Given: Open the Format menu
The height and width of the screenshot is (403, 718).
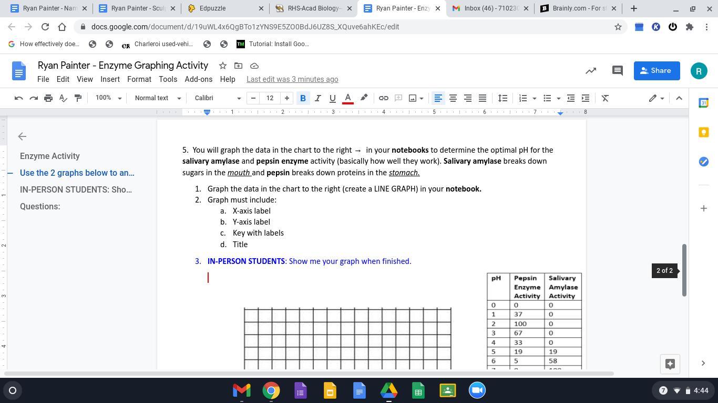Looking at the screenshot, I should coord(139,79).
